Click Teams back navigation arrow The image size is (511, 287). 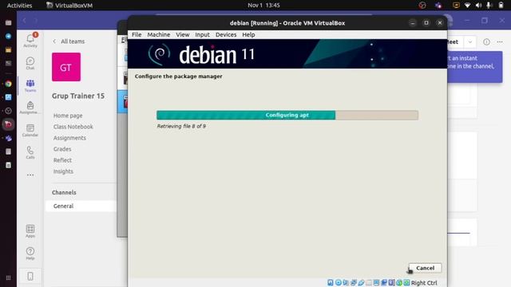[25, 21]
